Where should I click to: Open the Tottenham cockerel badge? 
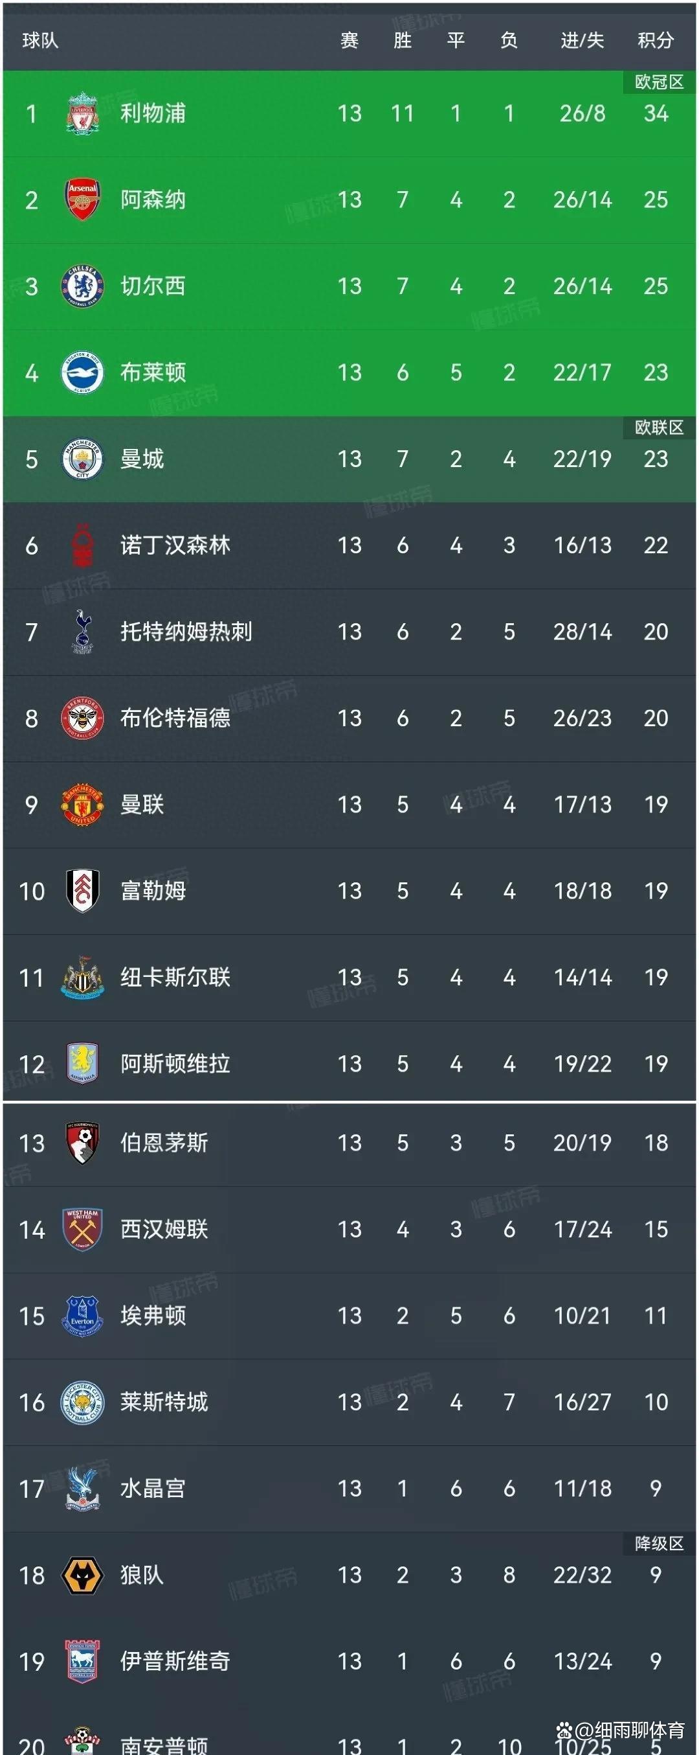tap(81, 631)
